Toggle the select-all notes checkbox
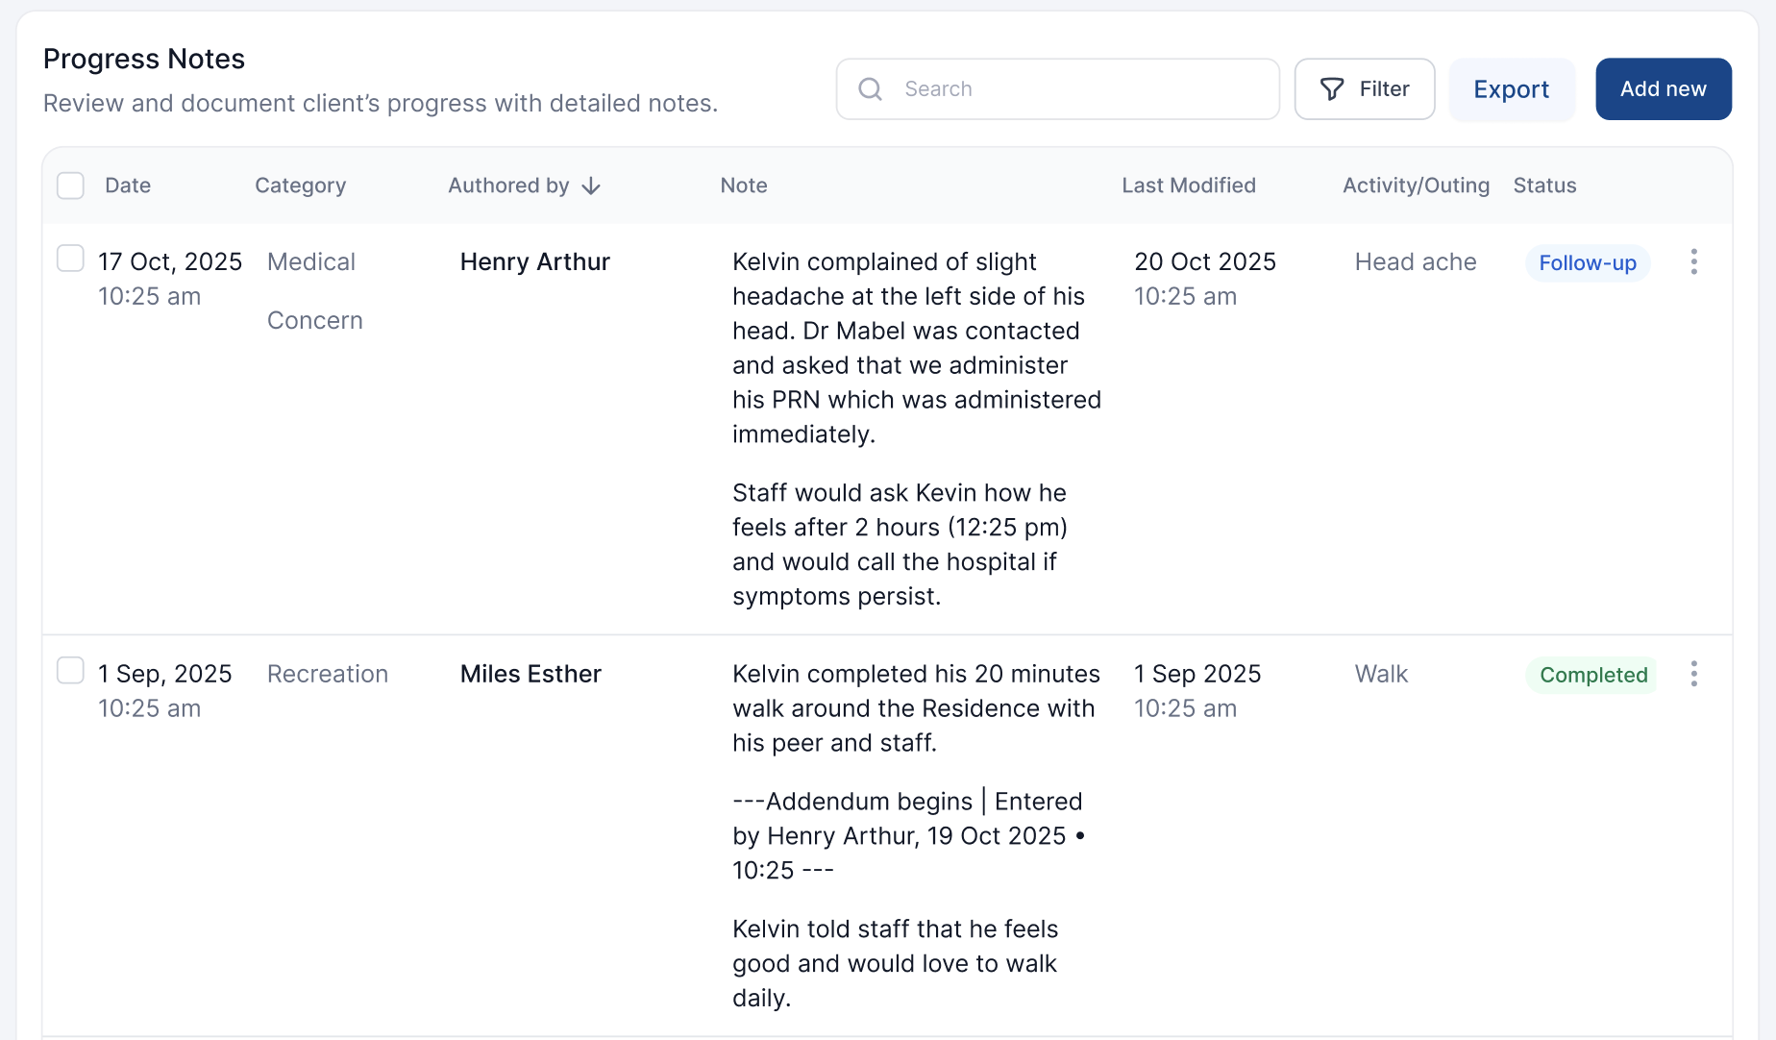Image resolution: width=1776 pixels, height=1040 pixels. click(70, 186)
